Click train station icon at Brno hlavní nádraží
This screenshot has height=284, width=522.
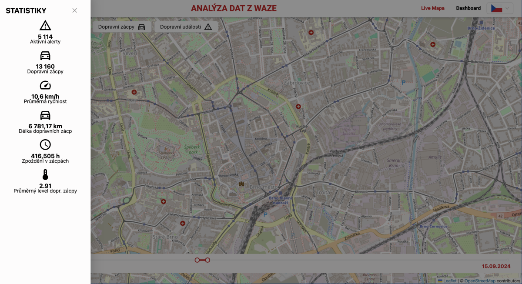pos(281,193)
